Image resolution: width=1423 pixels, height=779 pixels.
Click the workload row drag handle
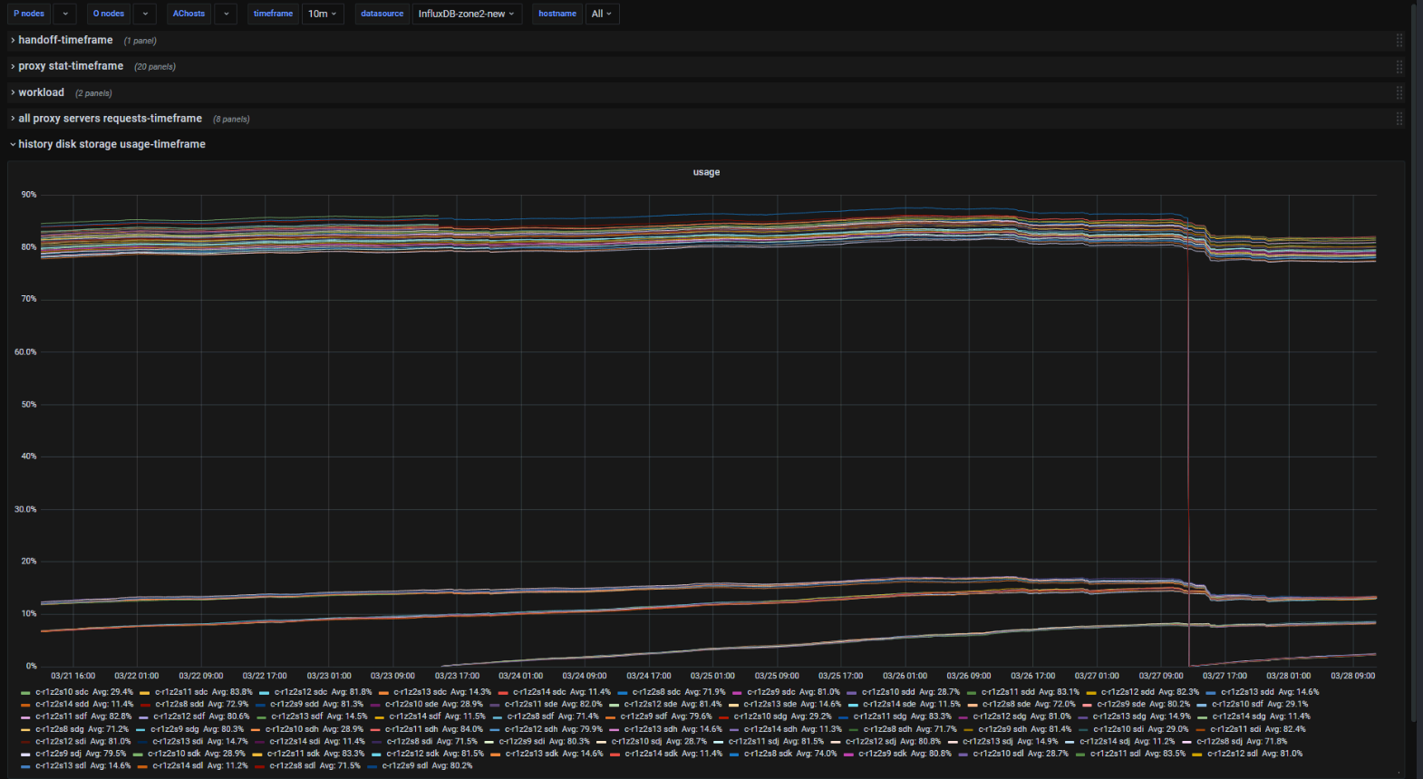(x=1399, y=92)
